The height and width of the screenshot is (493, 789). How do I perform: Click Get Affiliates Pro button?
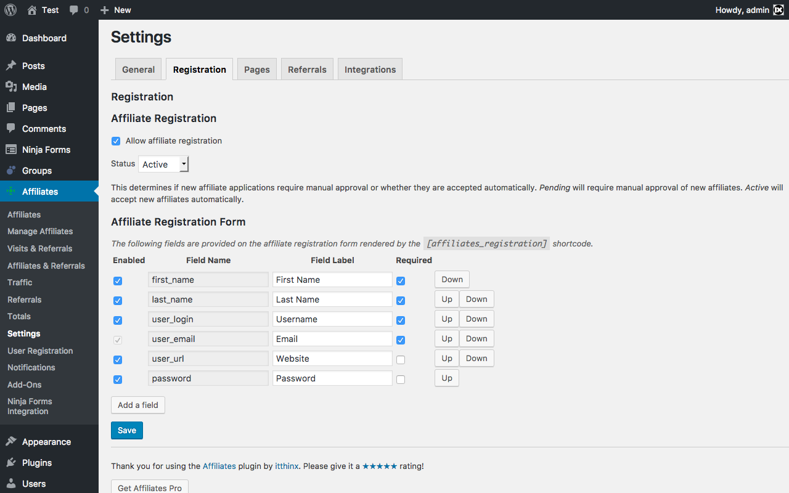tap(150, 487)
